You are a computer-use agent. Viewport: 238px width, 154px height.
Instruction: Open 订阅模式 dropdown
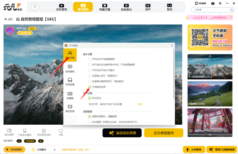click(43, 150)
